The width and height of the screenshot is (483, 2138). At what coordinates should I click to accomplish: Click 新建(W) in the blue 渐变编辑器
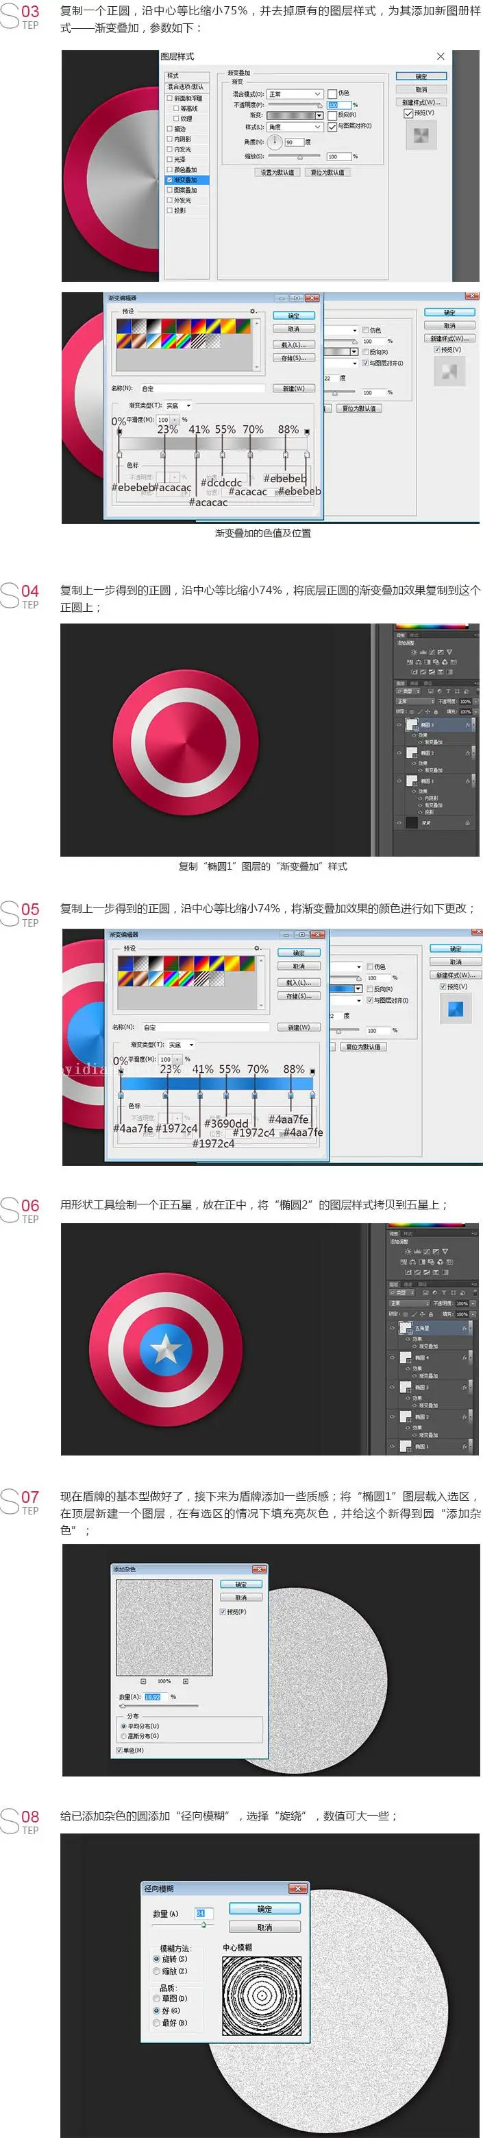(x=298, y=1027)
